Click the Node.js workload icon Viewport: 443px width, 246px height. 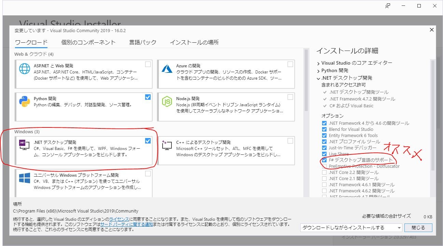tap(167, 101)
